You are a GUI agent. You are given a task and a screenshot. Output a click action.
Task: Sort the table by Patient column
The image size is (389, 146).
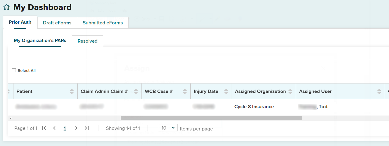coord(72,91)
